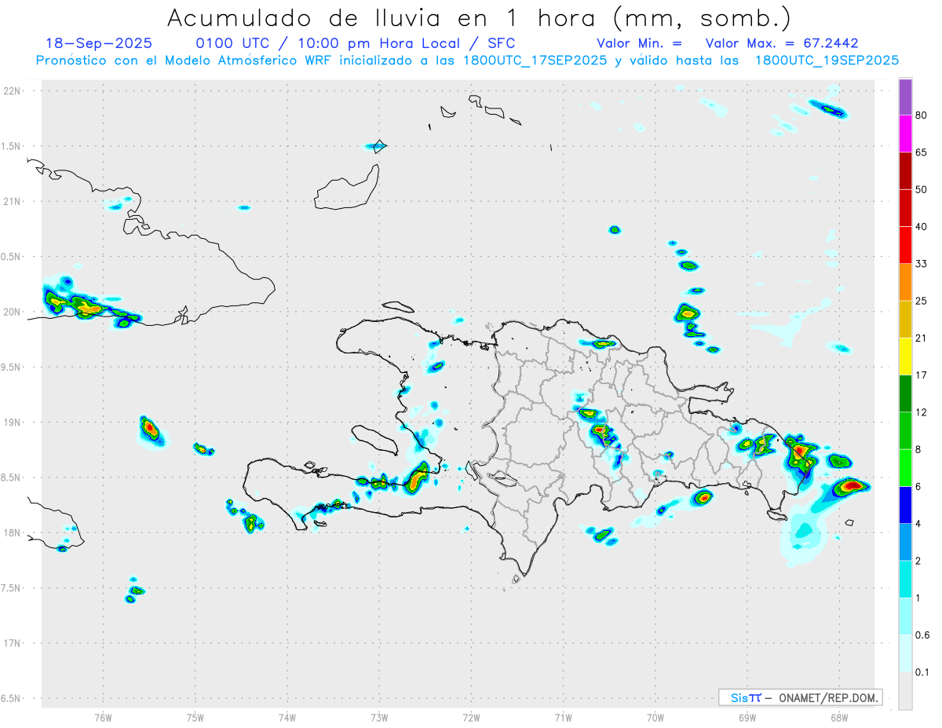
Task: Click the 'SisTT - ONAMET/REP.DOM.' credit box
Action: pyautogui.click(x=800, y=697)
